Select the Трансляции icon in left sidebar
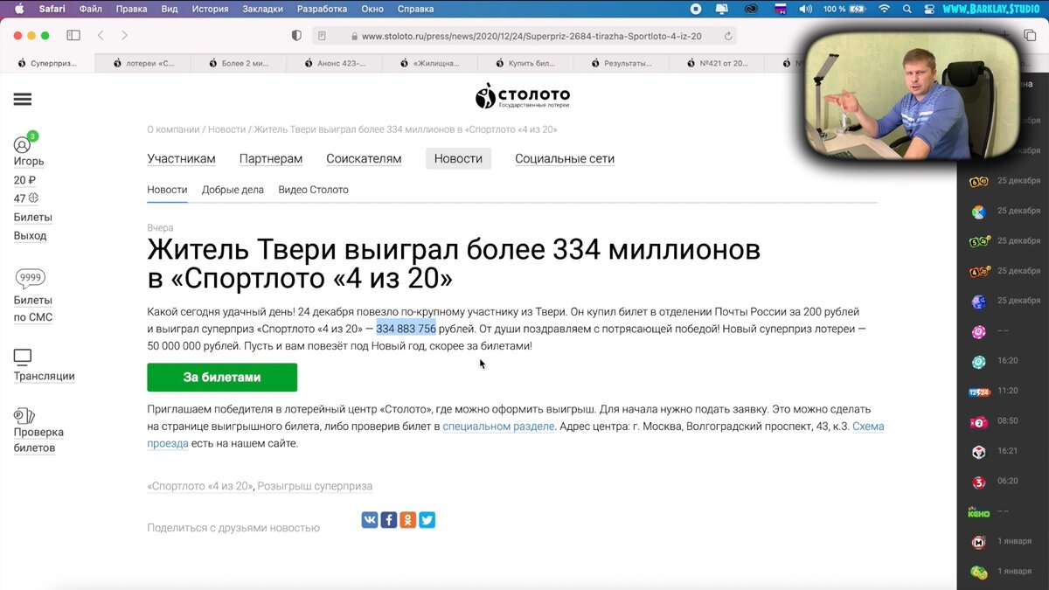The image size is (1049, 590). [24, 357]
